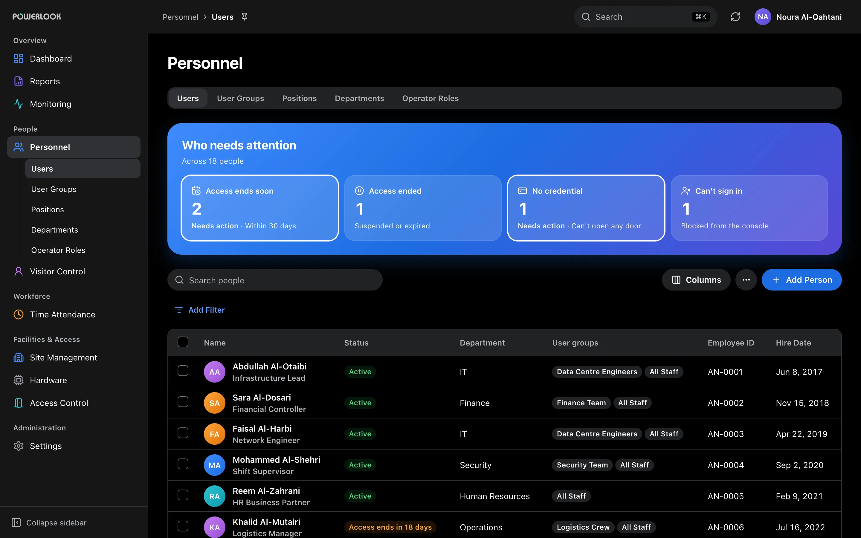Sort by the Name column header
861x538 pixels.
[215, 343]
